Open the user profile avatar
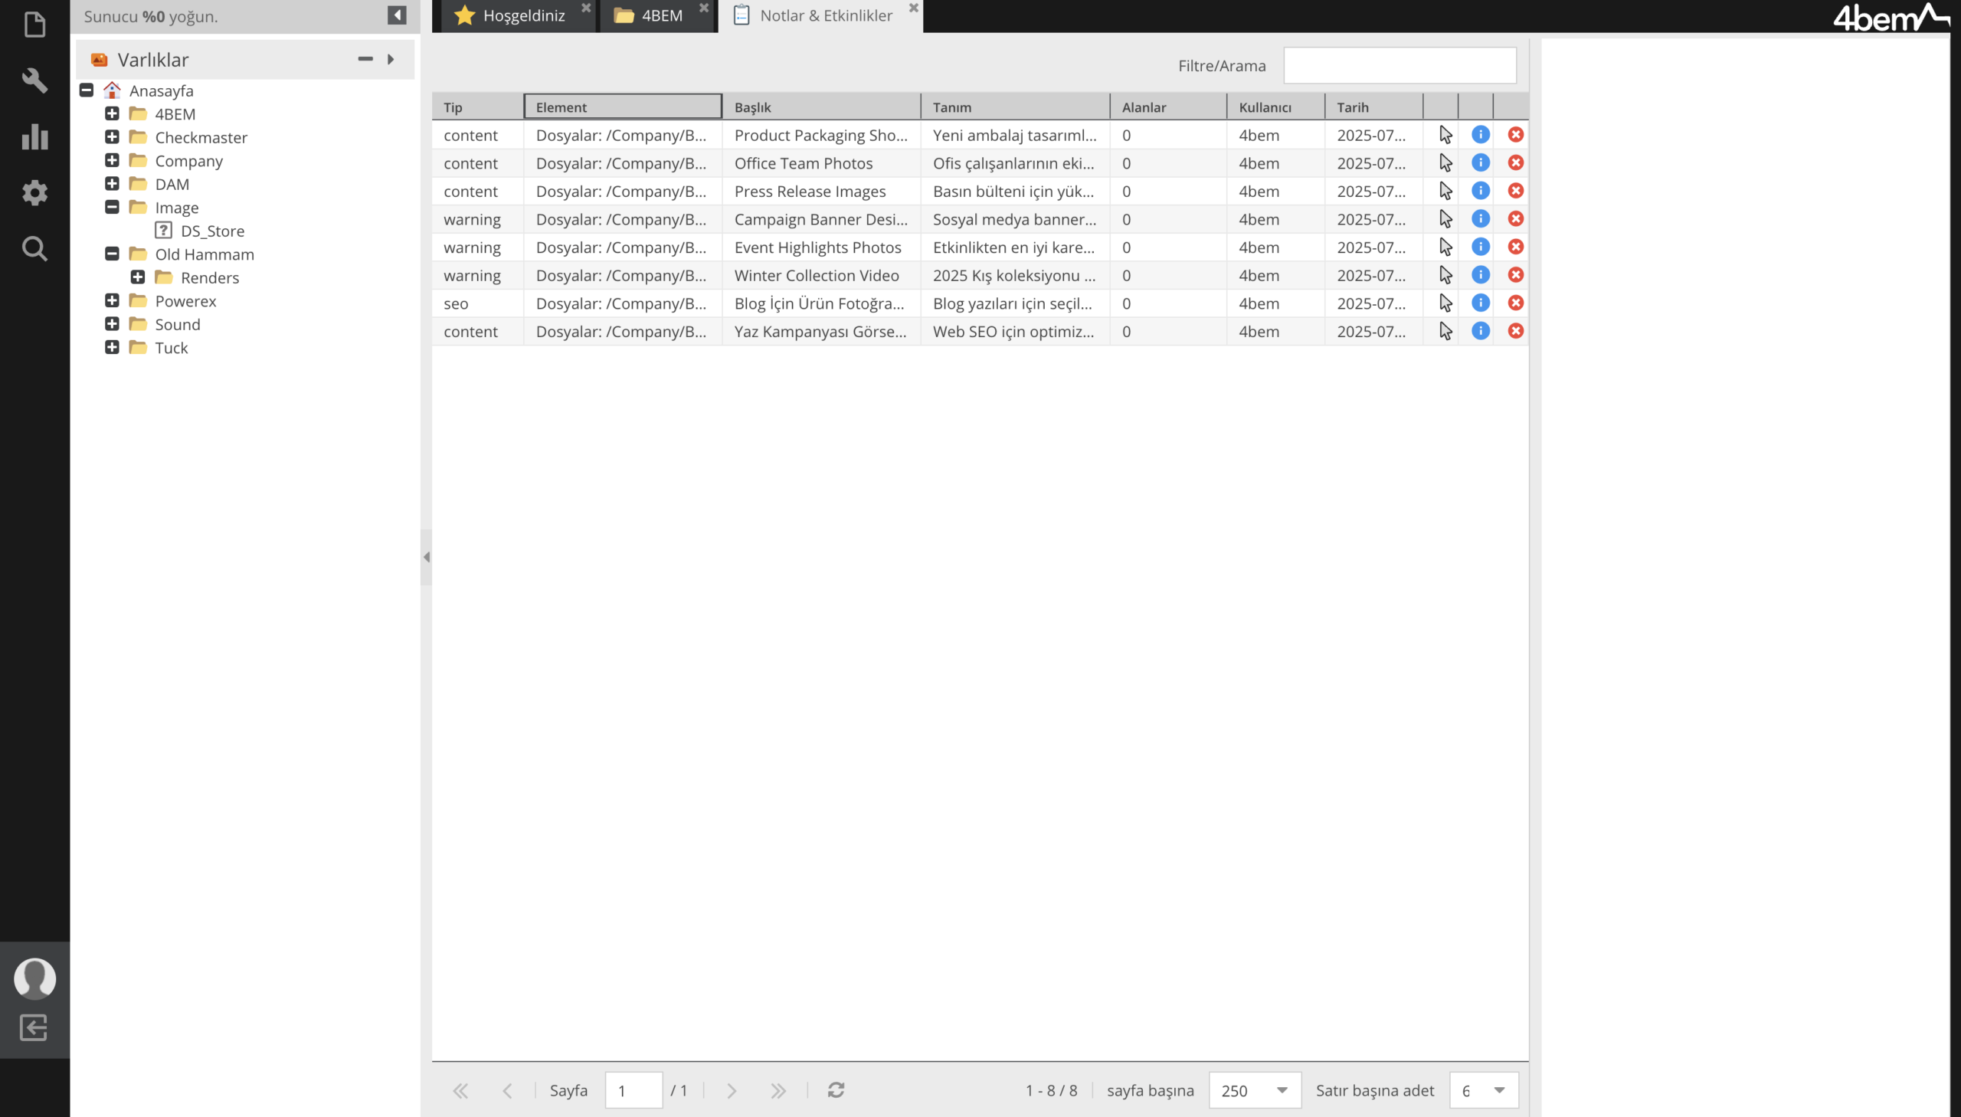This screenshot has width=1961, height=1117. pos(34,978)
